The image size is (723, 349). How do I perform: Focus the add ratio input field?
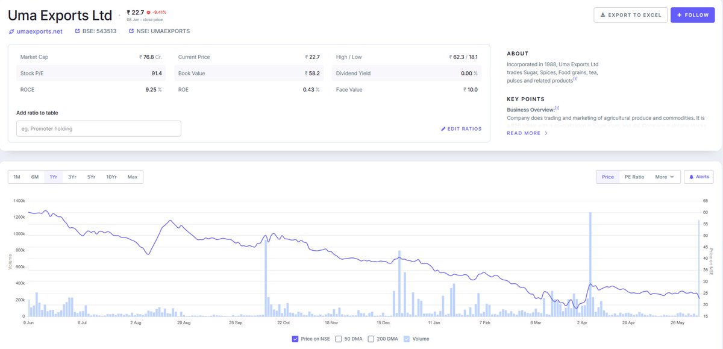tap(99, 128)
